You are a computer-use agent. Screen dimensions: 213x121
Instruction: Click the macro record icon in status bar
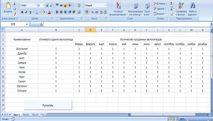click(x=13, y=119)
